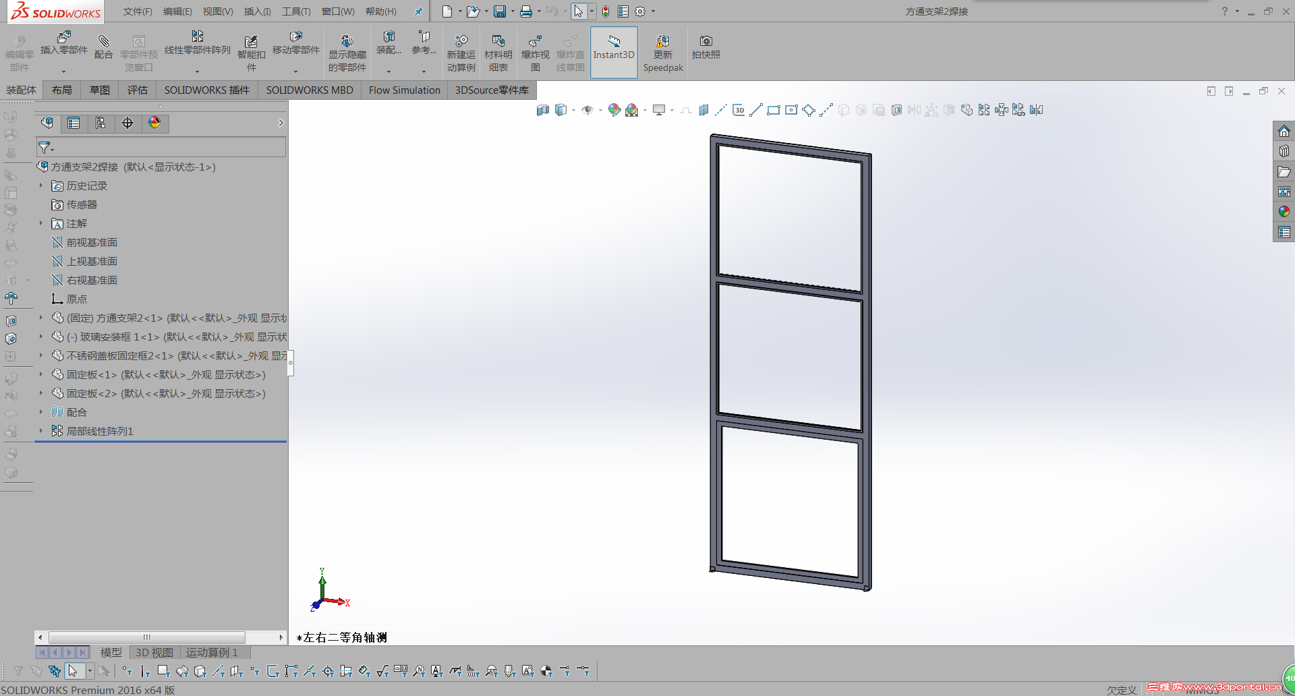Screen dimensions: 1295x696
Task: Select the 移动零部件 move component tool
Action: pos(295,43)
